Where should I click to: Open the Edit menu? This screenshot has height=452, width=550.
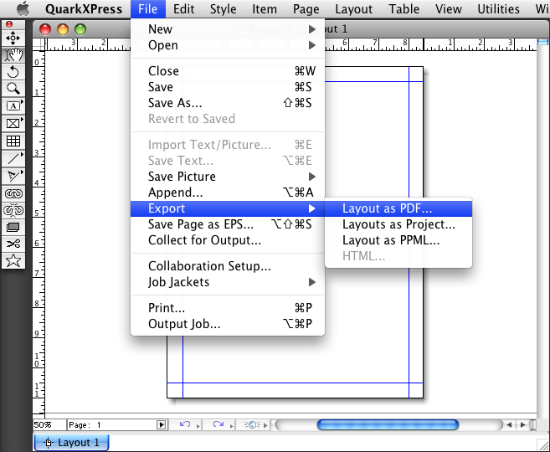pos(183,8)
